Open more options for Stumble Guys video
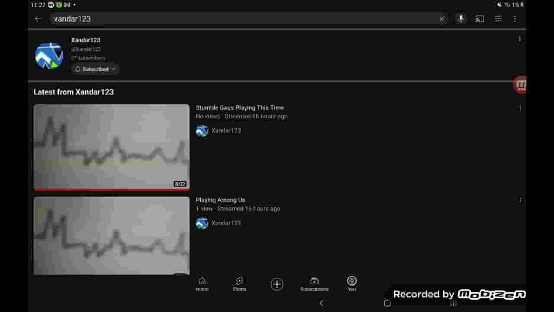Image resolution: width=554 pixels, height=312 pixels. tap(520, 108)
